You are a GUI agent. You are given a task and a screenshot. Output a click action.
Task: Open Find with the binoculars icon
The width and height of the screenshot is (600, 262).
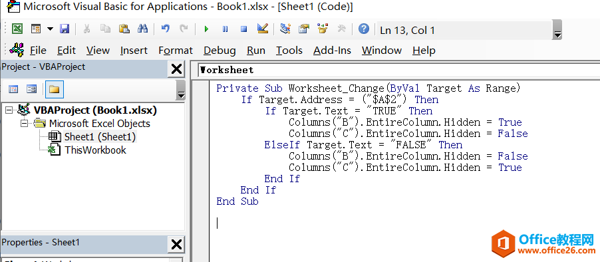(143, 29)
